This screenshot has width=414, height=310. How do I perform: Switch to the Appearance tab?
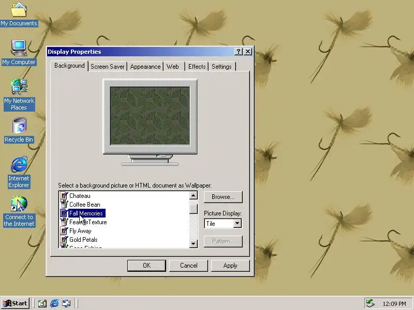(x=145, y=67)
